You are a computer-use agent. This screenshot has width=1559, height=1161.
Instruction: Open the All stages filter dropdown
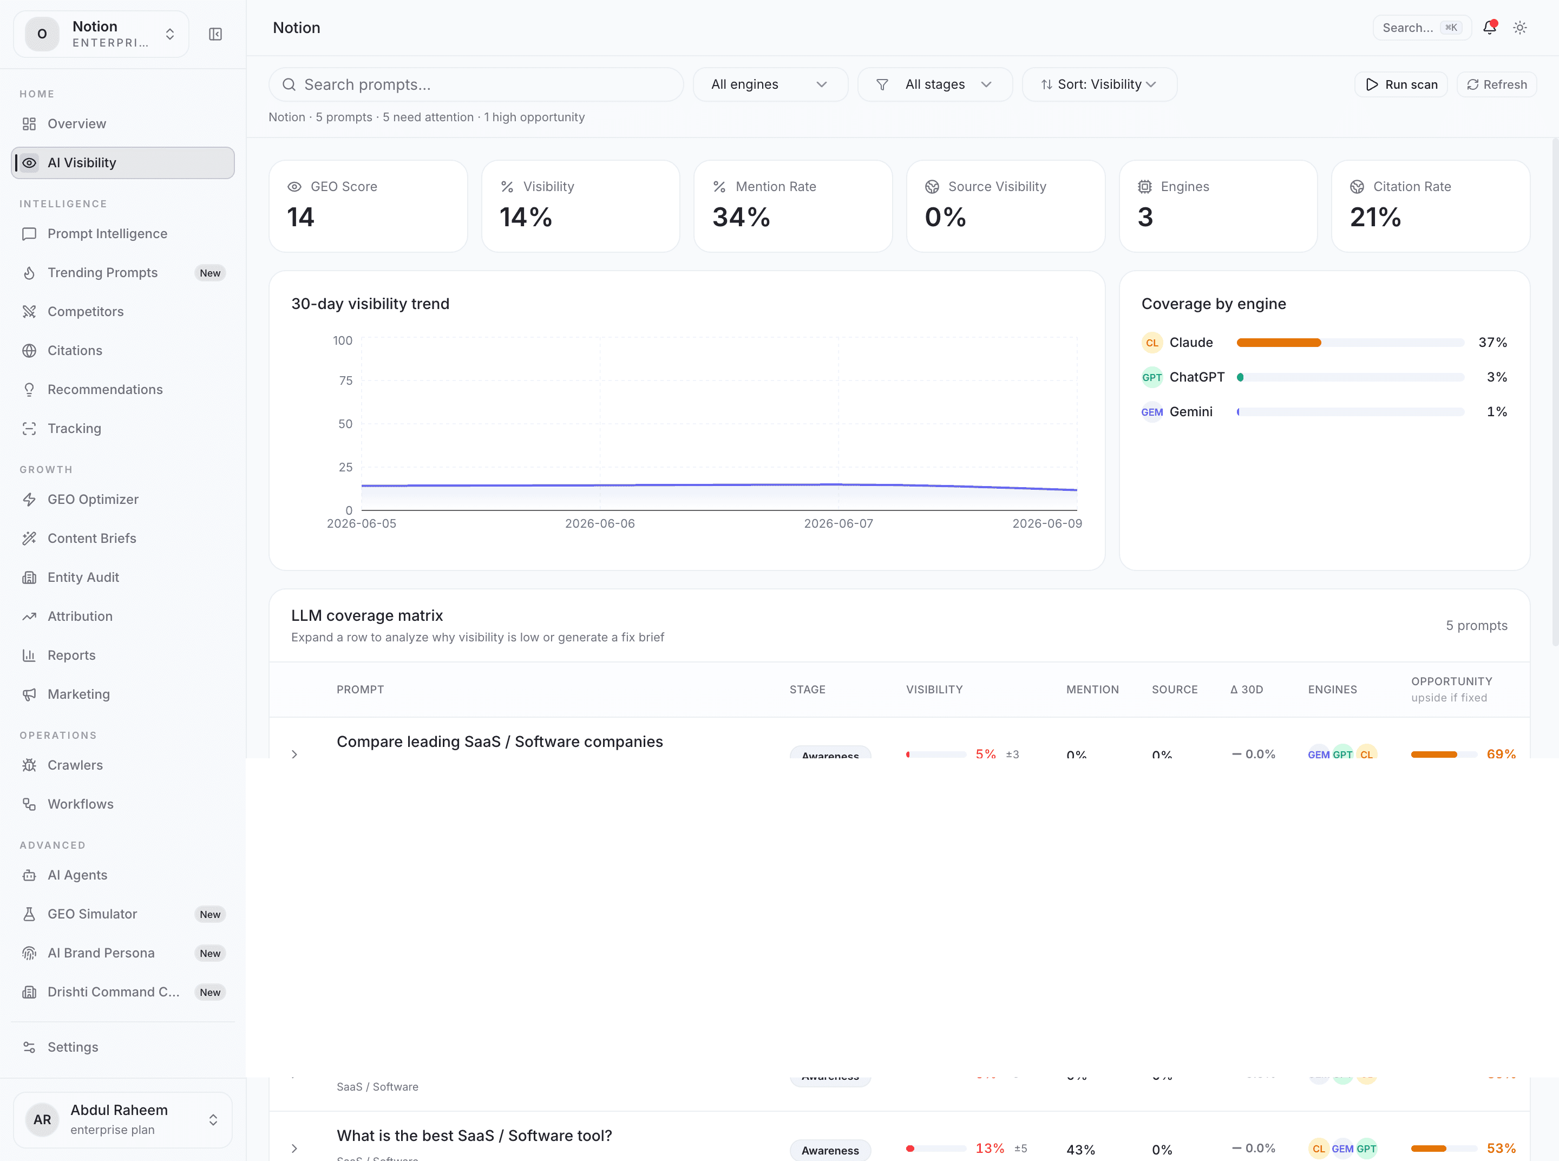[935, 84]
